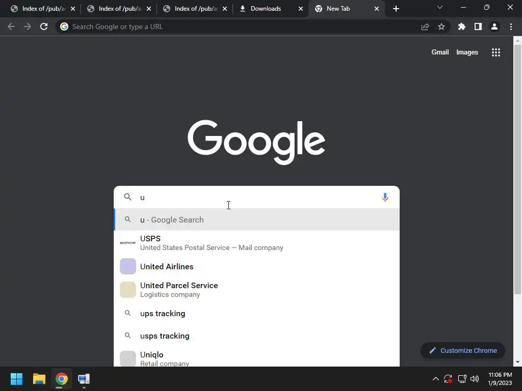The width and height of the screenshot is (522, 391).
Task: Click the browser back arrow
Action: 11,26
